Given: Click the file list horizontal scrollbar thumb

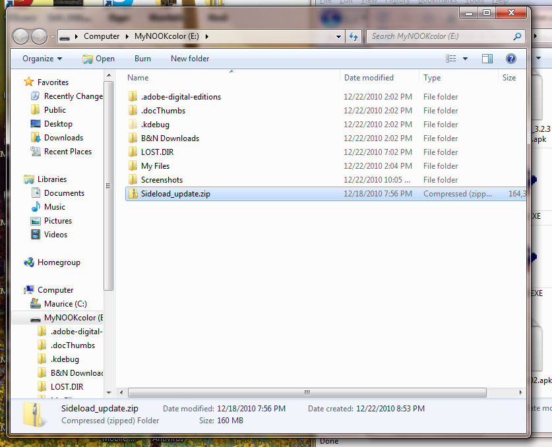Looking at the screenshot, I should coord(307,392).
